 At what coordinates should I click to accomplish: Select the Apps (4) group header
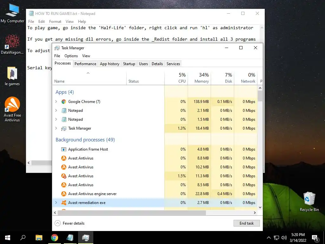coord(65,92)
